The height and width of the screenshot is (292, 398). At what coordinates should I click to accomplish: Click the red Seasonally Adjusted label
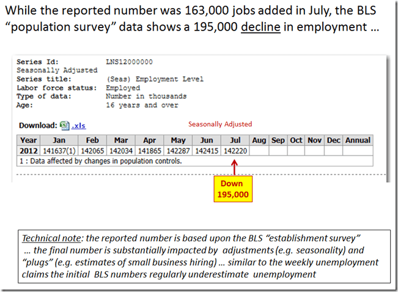[219, 124]
